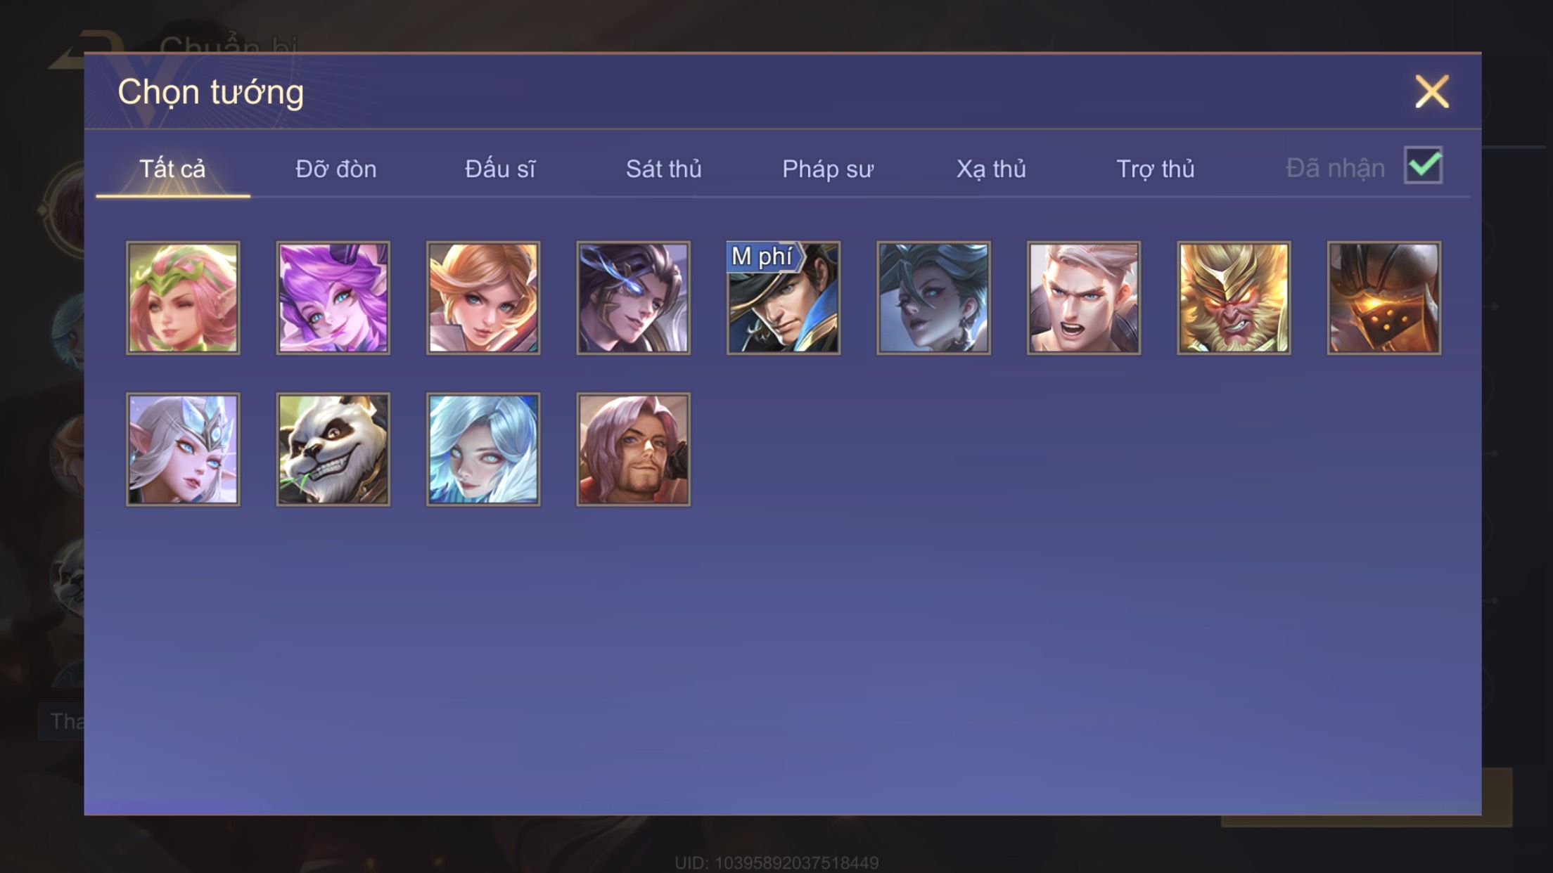Screen dimensions: 1553x873
Task: Pick the free hero wearing a black hat
Action: click(784, 298)
